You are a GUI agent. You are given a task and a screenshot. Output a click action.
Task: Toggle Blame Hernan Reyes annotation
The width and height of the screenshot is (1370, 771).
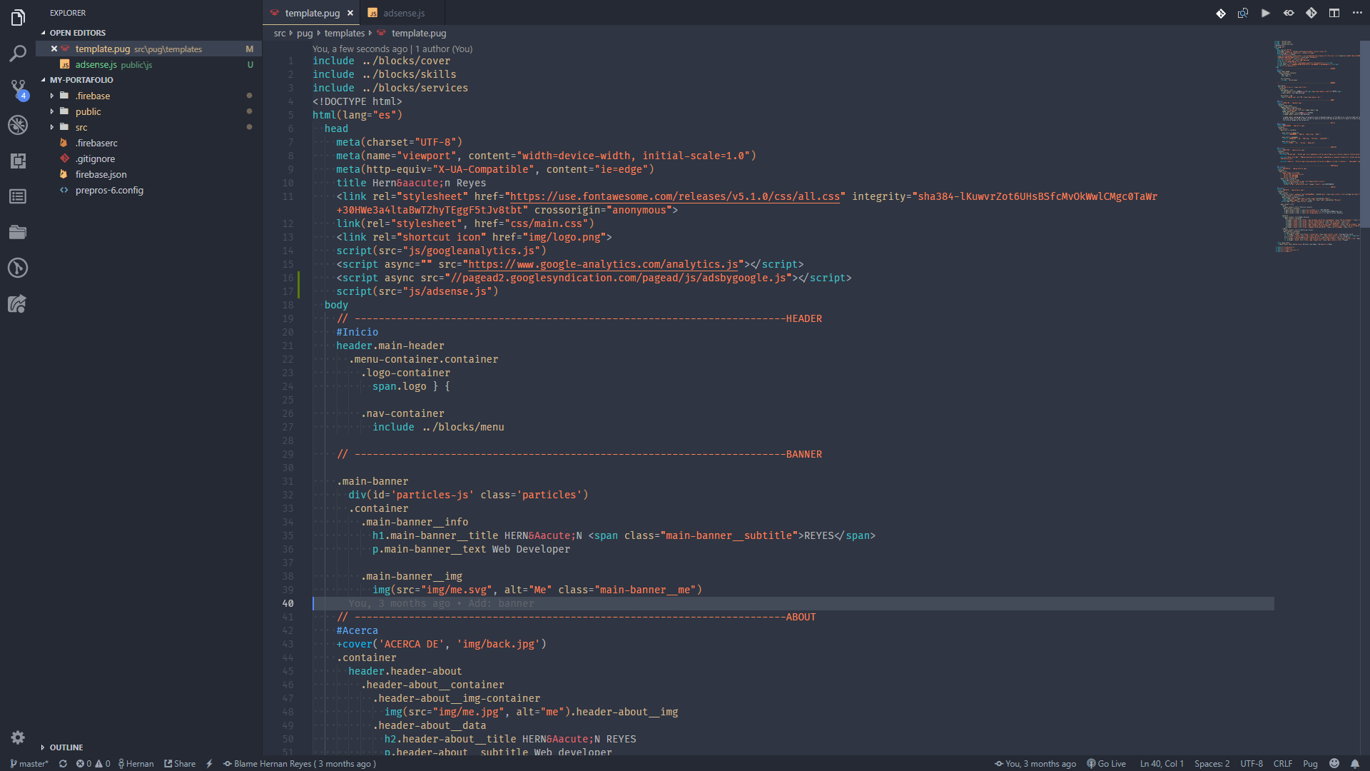click(300, 764)
